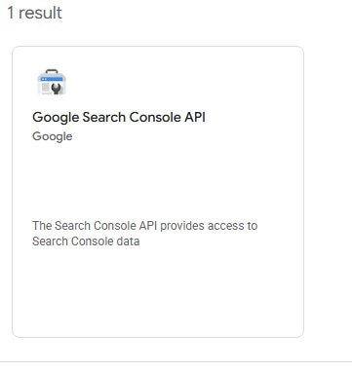This screenshot has height=370, width=352.
Task: Click the Search Console toolbox icon
Action: (52, 82)
